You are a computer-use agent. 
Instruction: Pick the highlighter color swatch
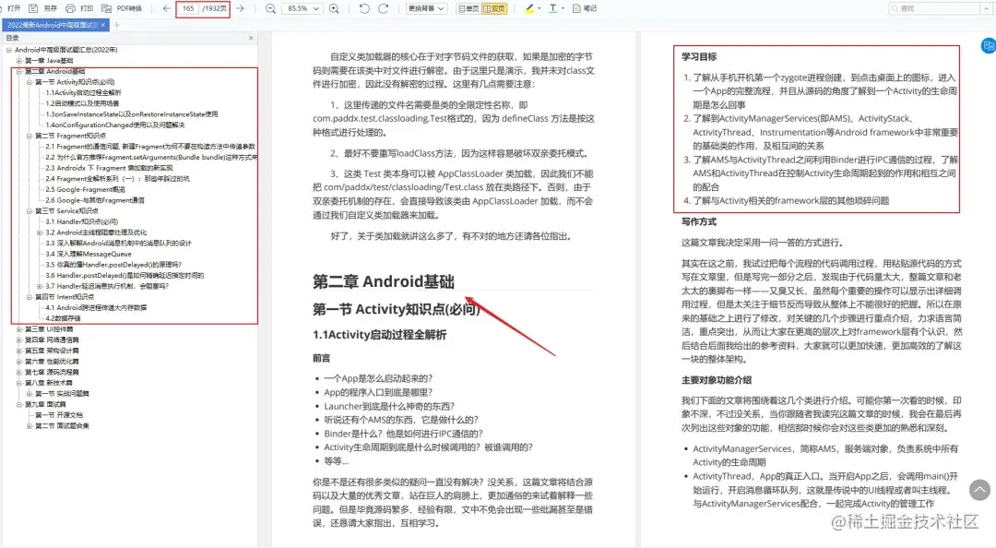coord(539,10)
